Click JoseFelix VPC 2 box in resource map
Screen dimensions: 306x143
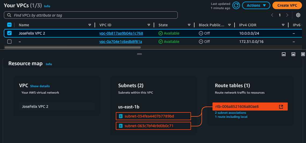click(x=57, y=107)
